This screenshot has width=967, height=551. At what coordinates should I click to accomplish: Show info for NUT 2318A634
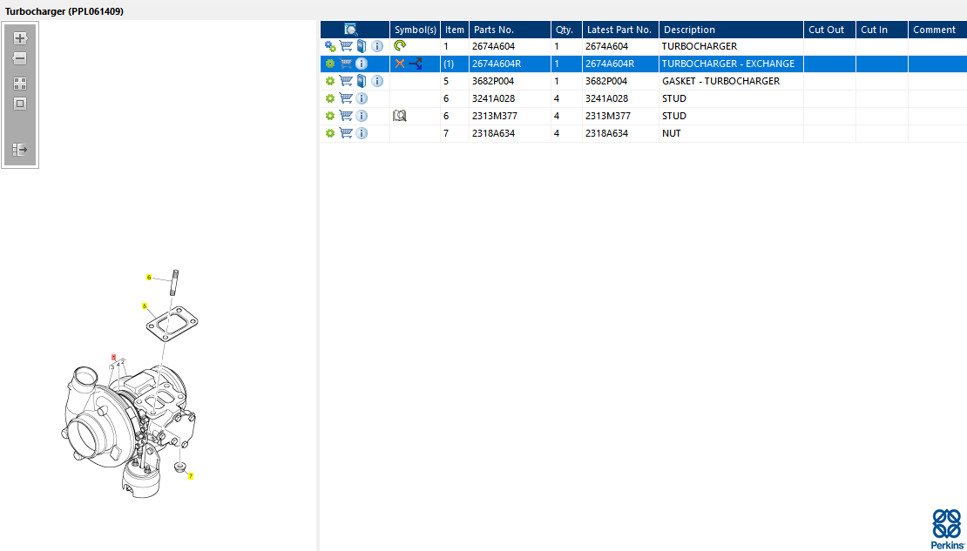pos(362,133)
